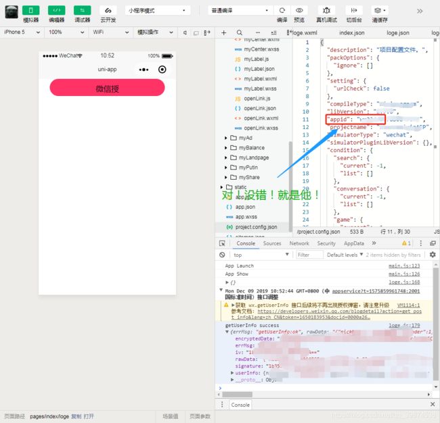The image size is (440, 423).
Task: Click the collapse file tree icon
Action: (x=274, y=33)
